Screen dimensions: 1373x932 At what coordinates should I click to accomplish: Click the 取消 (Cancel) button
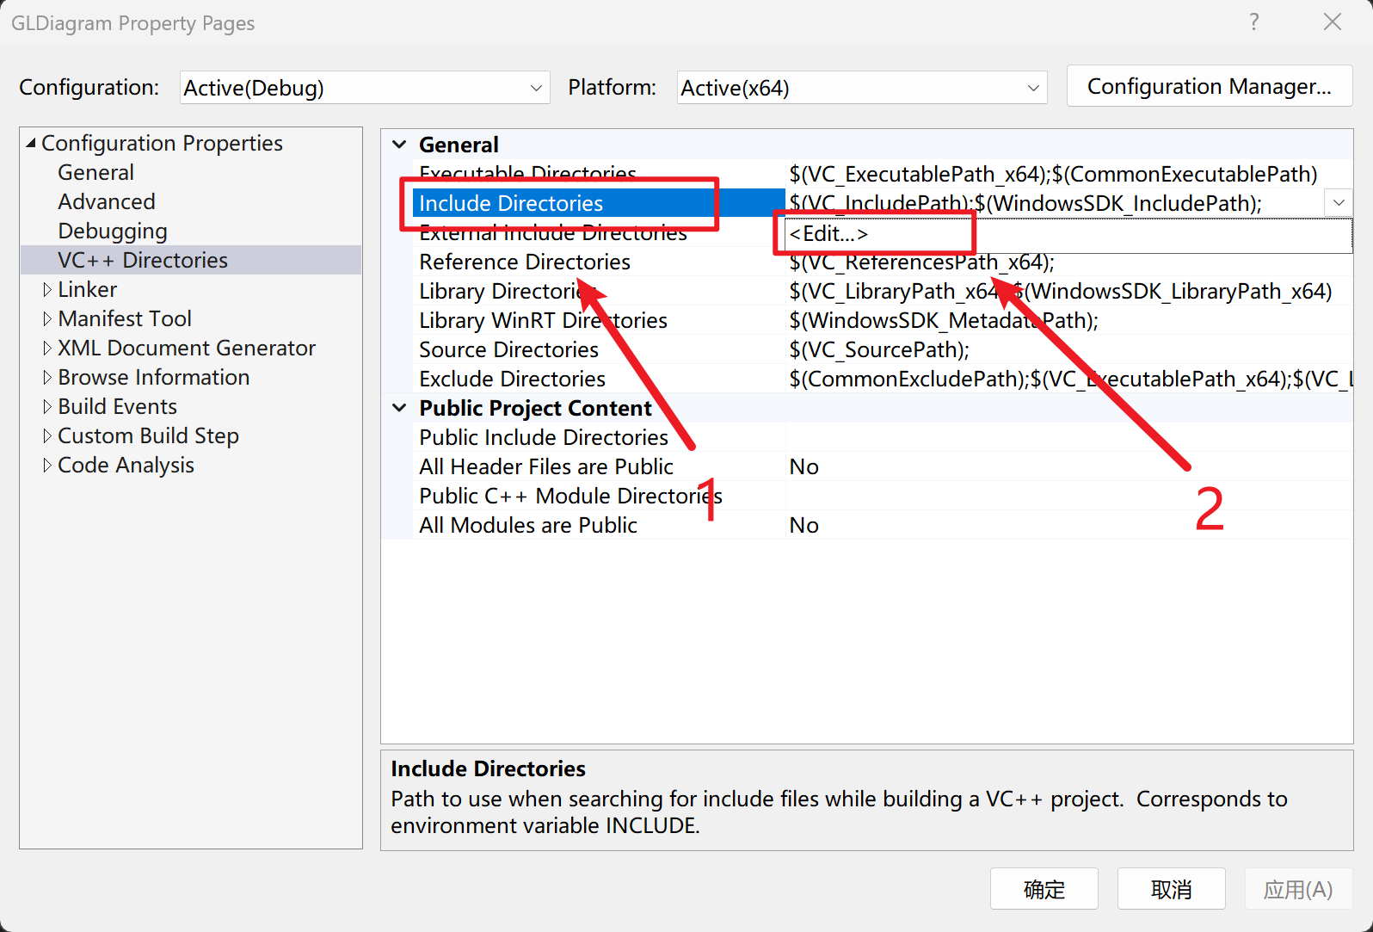pos(1171,888)
